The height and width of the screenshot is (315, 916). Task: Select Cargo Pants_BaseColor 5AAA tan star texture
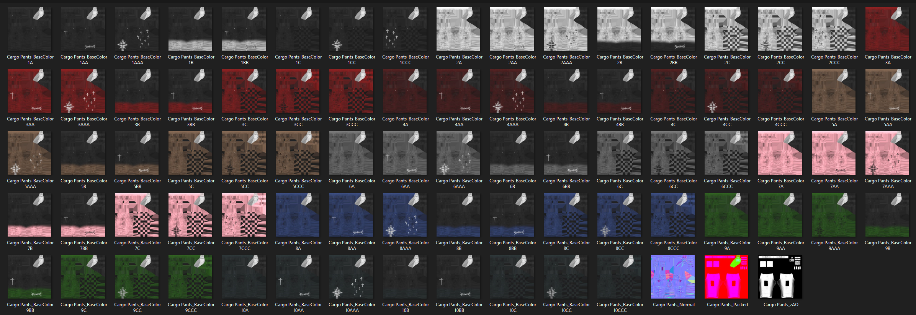[x=30, y=153]
